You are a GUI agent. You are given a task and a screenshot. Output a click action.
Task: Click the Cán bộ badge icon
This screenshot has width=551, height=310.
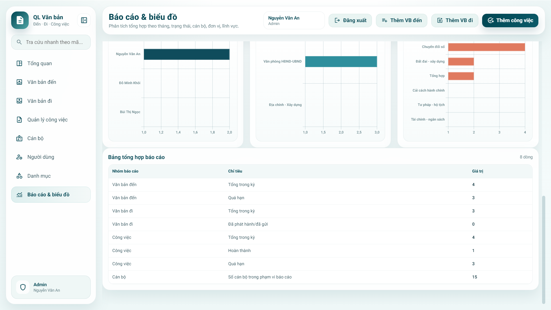(19, 138)
